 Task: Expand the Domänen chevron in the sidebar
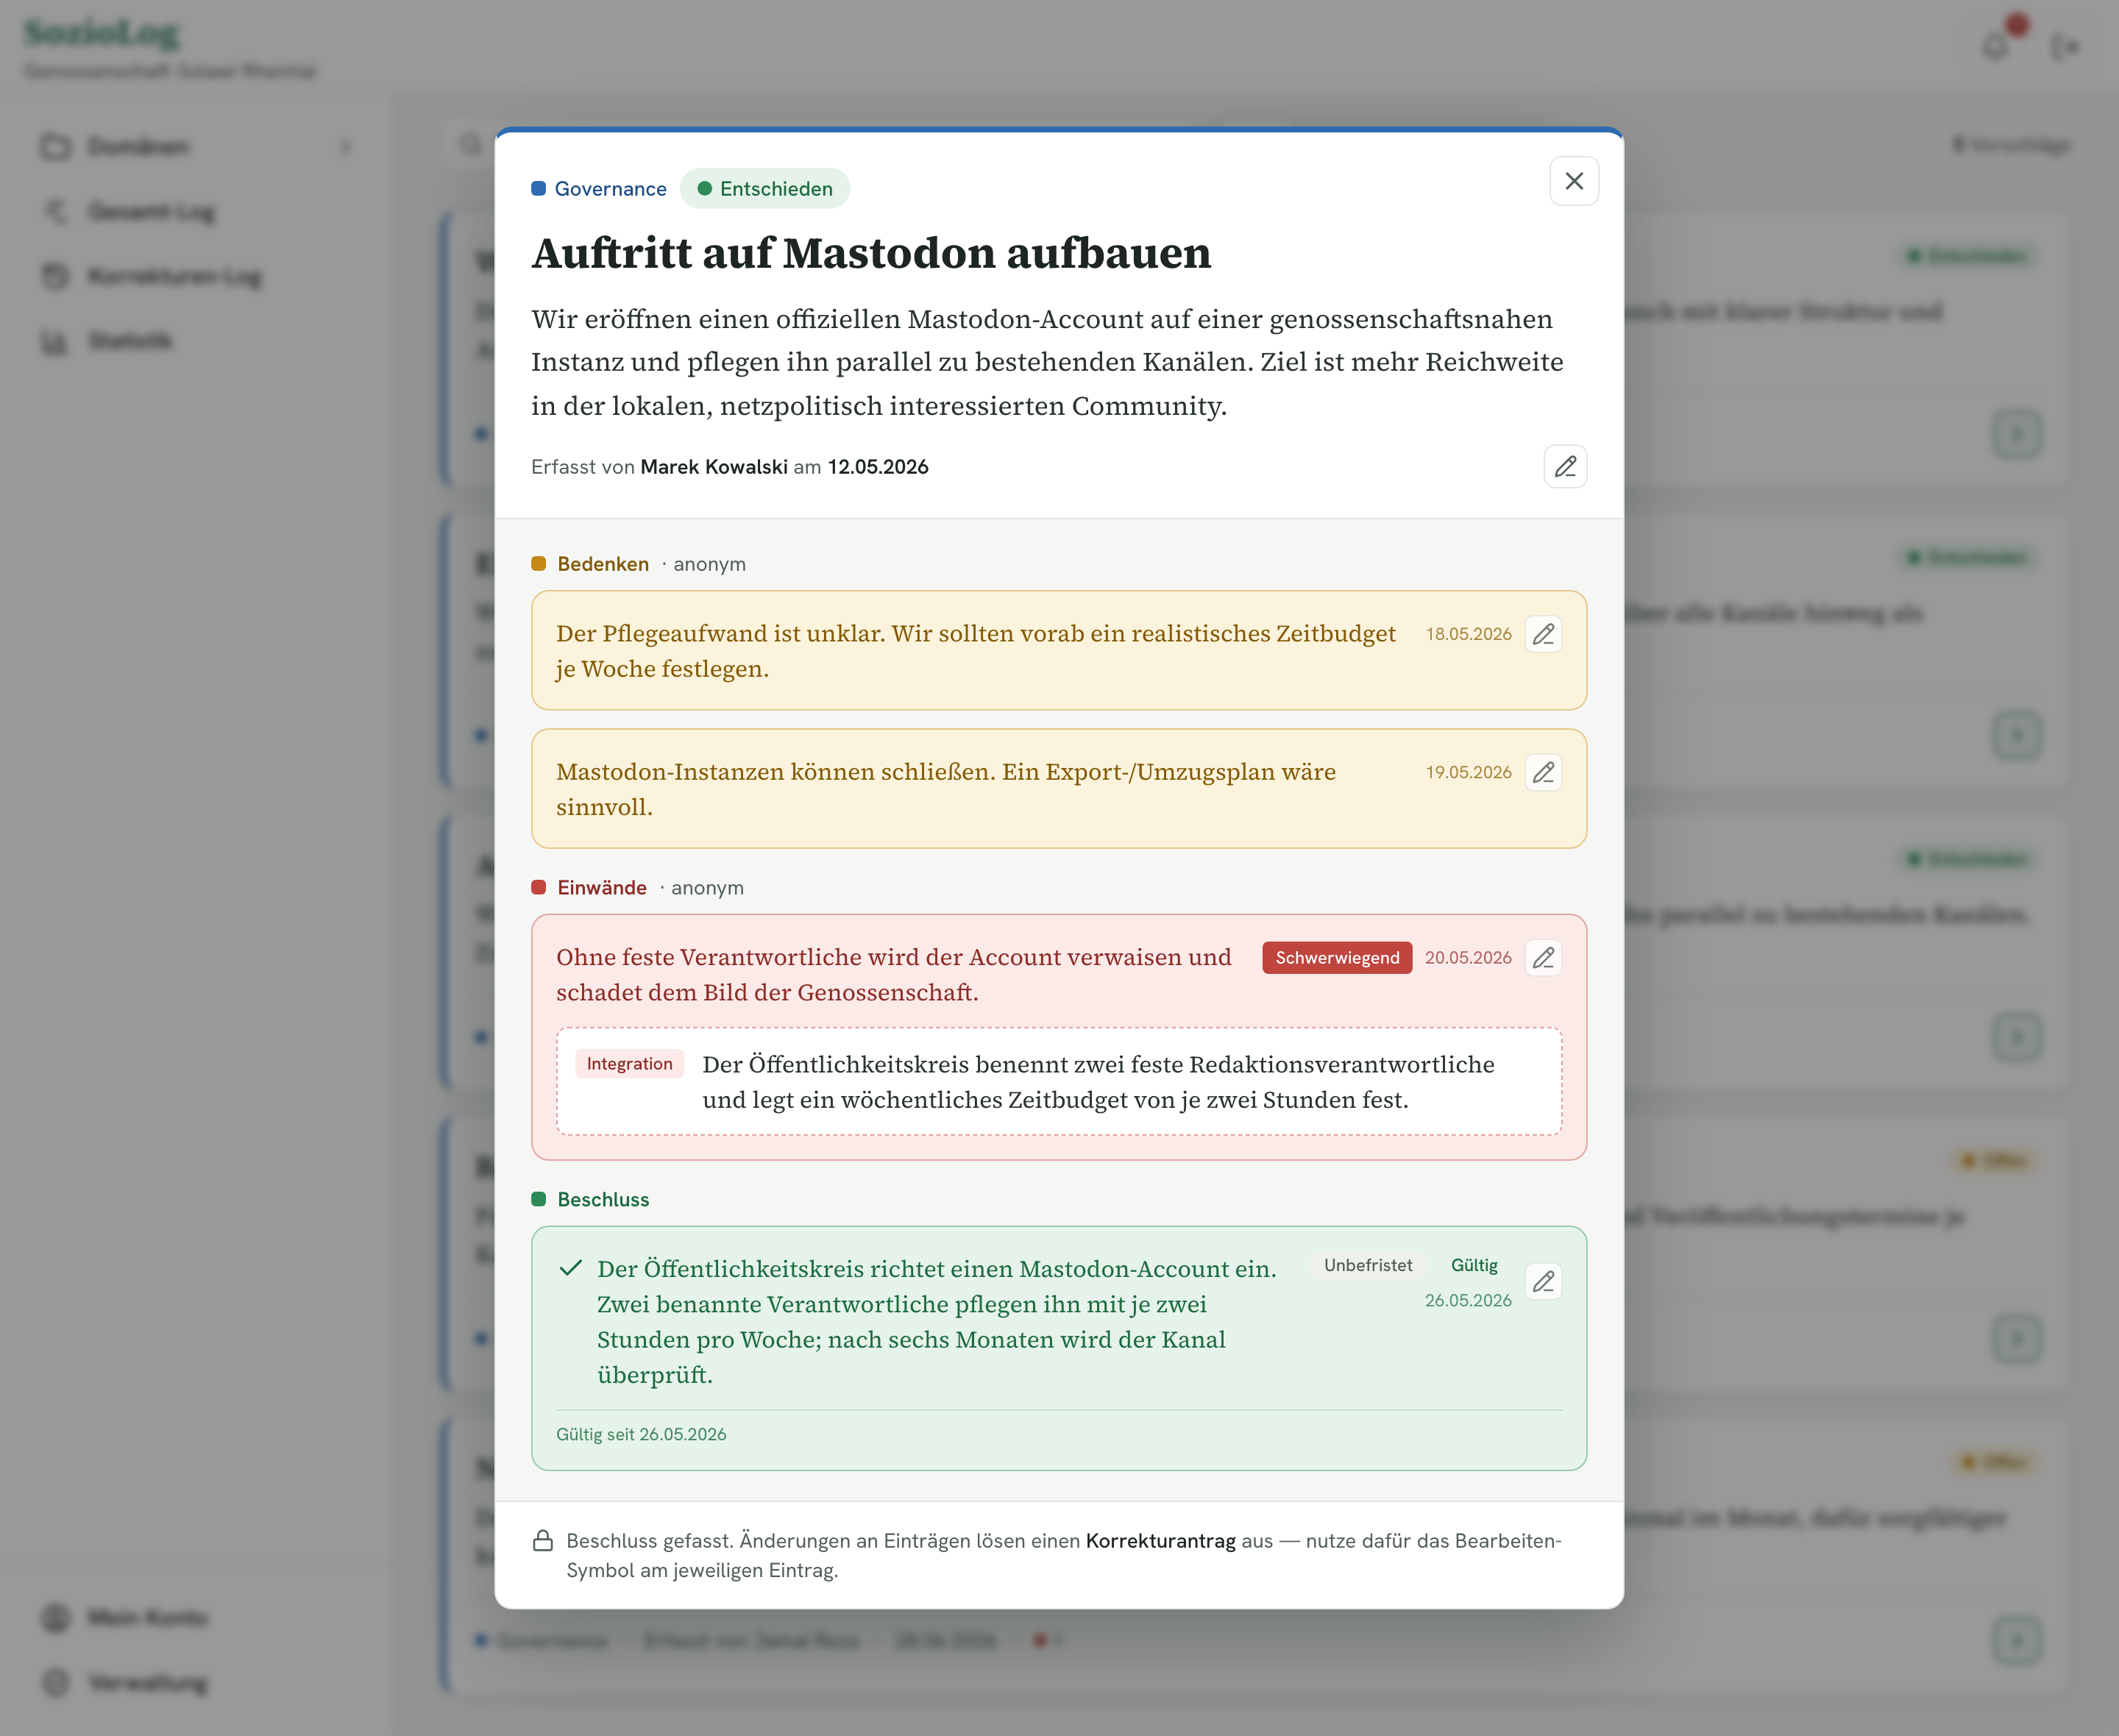(345, 147)
